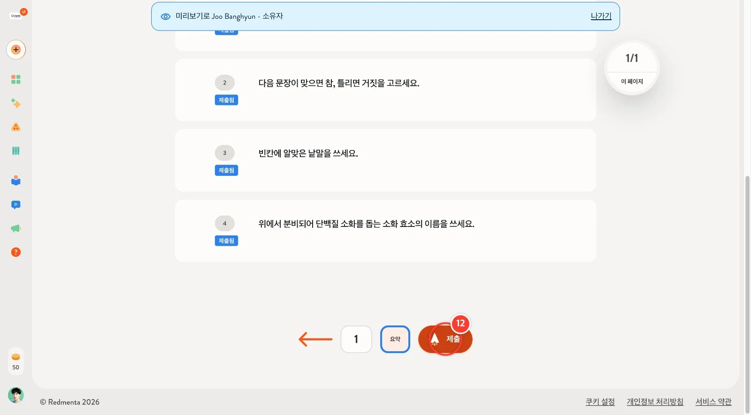Click the text '빈칸에 알맞은 낱말을 쓰세요.'
This screenshot has height=415, width=751.
tap(308, 153)
